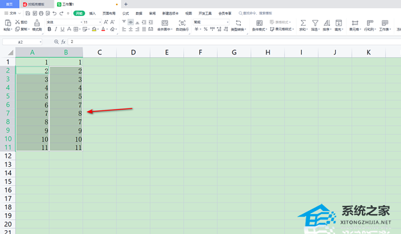This screenshot has height=234, width=401.
Task: Click the Home page tab at top-left
Action: pos(10,4)
